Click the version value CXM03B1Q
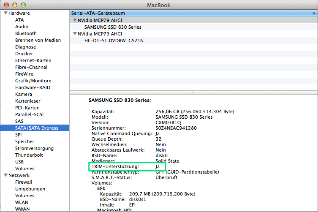This screenshot has width=318, height=212. point(168,122)
